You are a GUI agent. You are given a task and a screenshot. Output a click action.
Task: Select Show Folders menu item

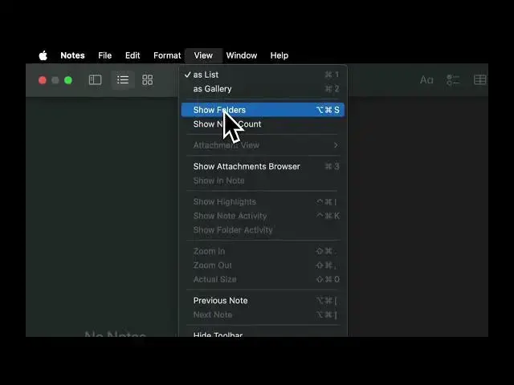coord(263,110)
